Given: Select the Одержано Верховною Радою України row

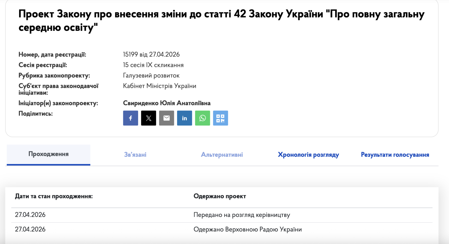Looking at the screenshot, I should 248,229.
